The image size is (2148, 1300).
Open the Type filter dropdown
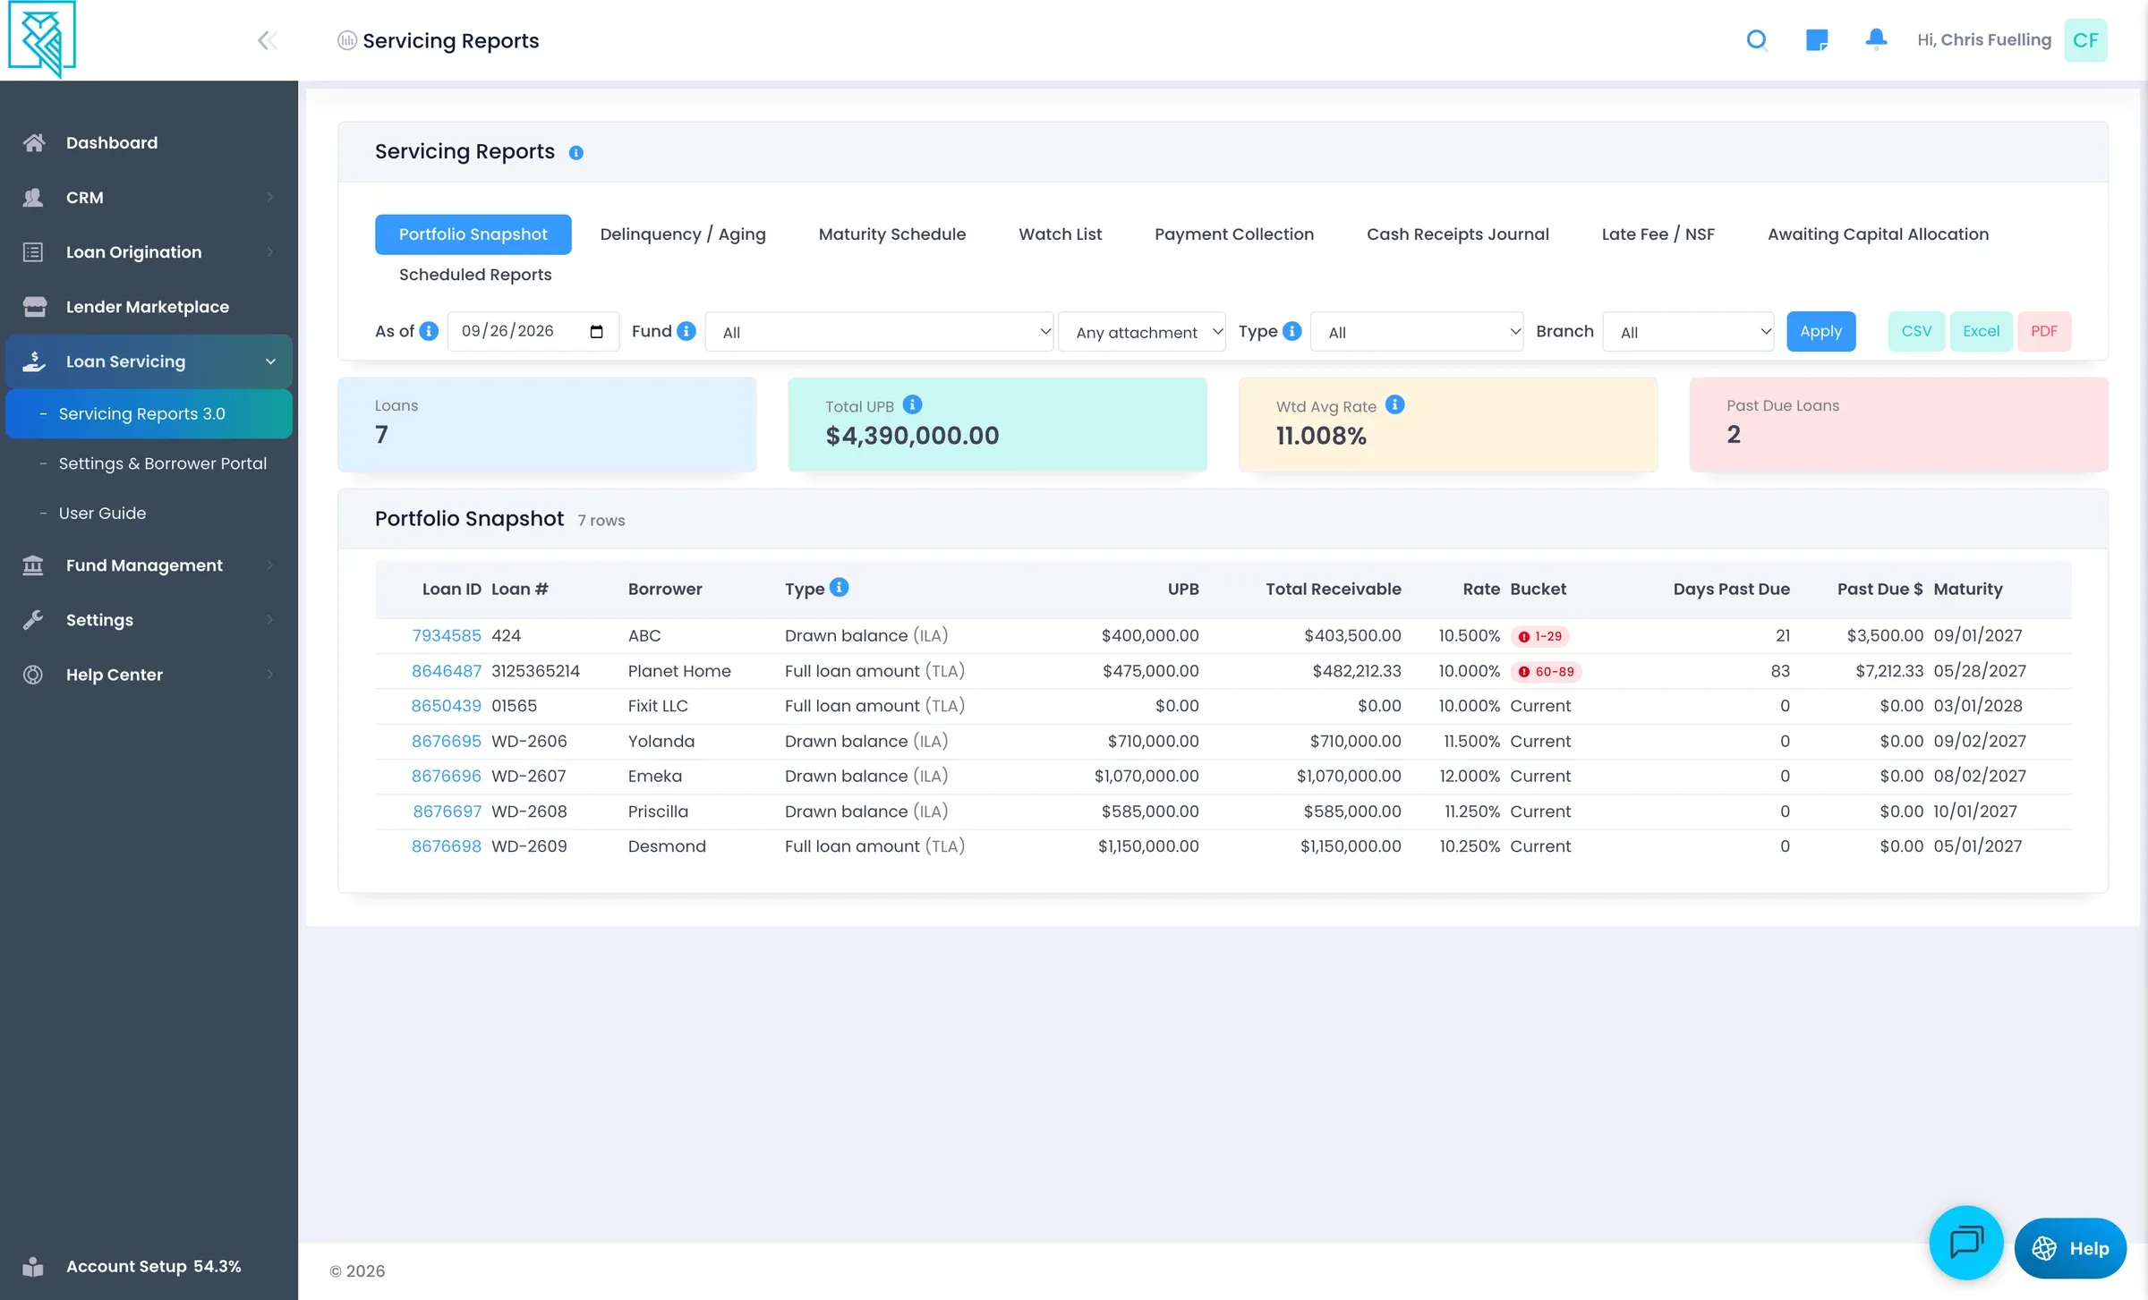point(1417,332)
